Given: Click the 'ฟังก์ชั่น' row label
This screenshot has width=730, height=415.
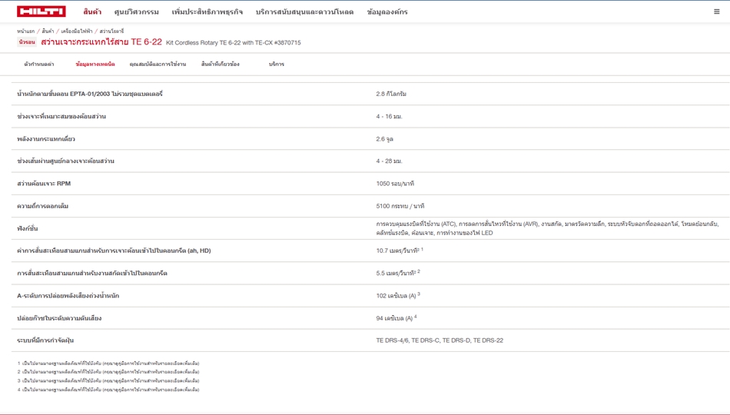Looking at the screenshot, I should tap(28, 228).
